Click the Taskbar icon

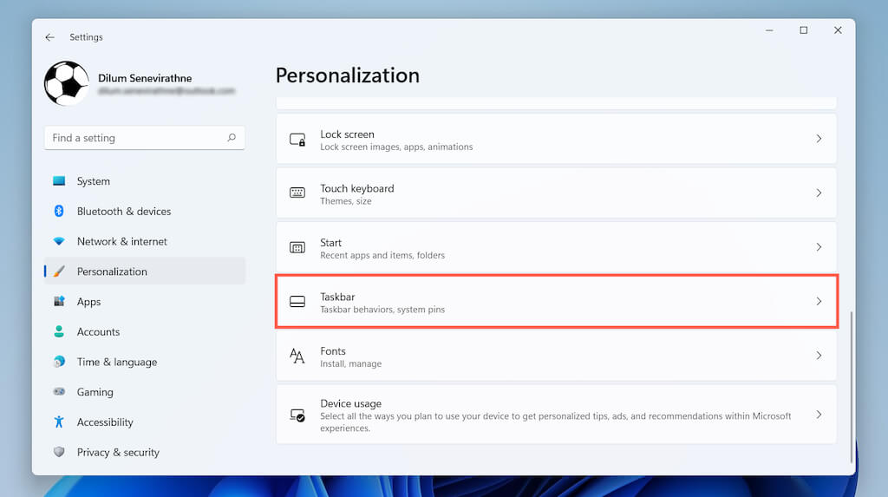[x=297, y=302]
